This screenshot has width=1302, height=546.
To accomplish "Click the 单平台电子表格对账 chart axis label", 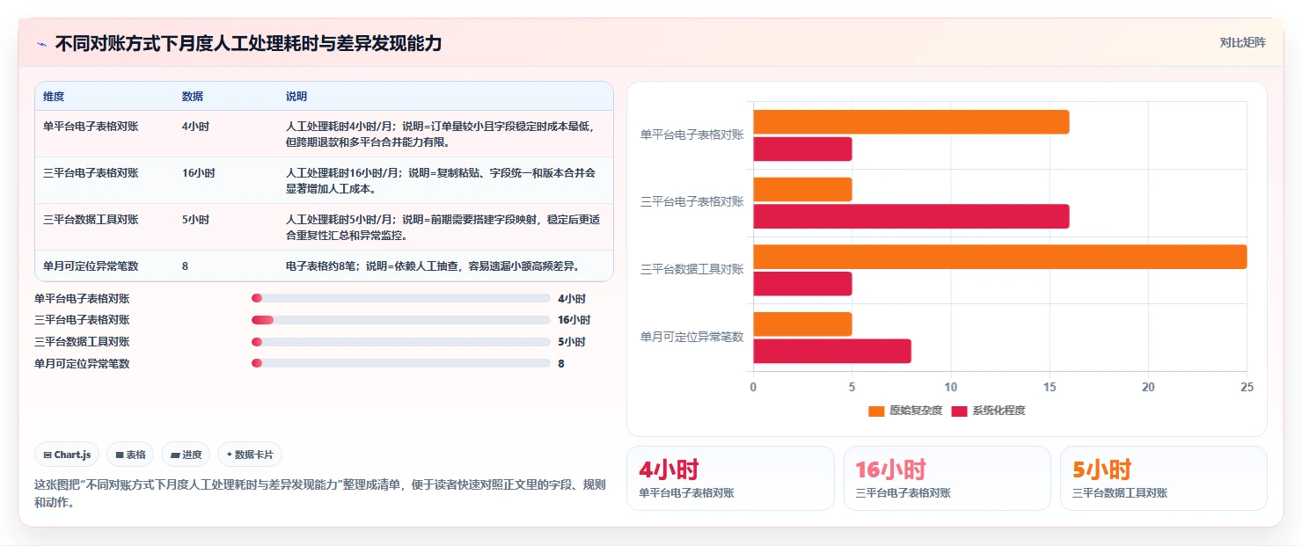I will coord(692,135).
